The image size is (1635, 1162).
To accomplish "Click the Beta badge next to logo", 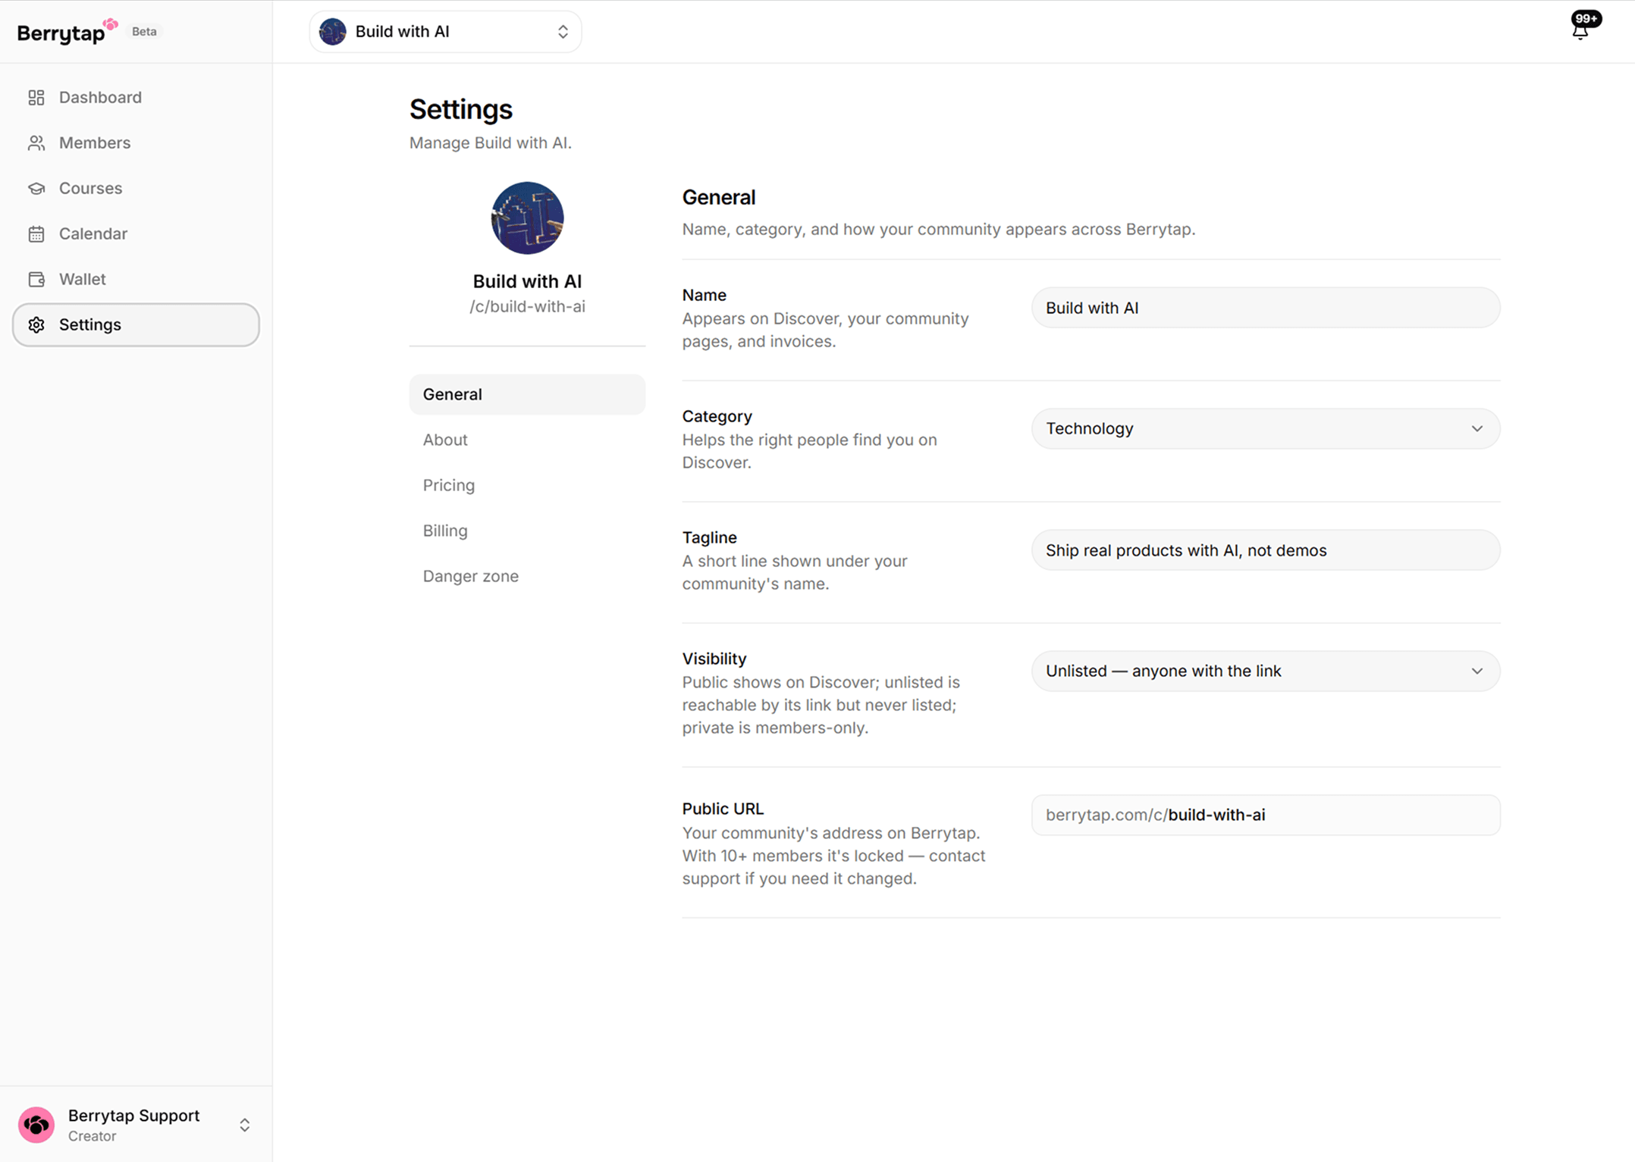I will pyautogui.click(x=144, y=32).
